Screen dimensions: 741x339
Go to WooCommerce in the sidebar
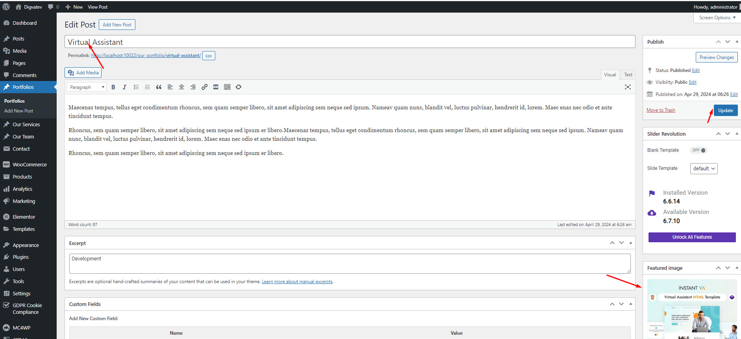[28, 164]
